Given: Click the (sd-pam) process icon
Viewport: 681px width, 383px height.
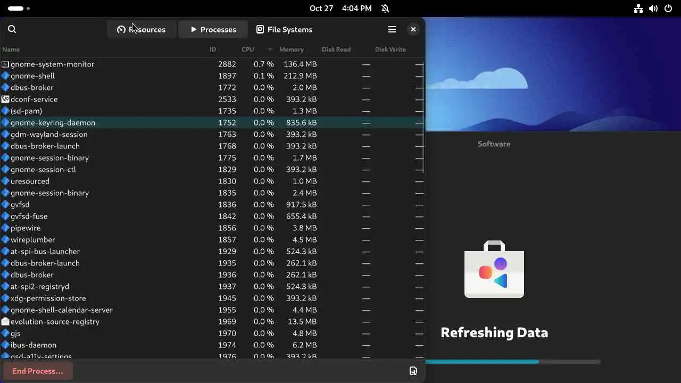Looking at the screenshot, I should point(5,111).
